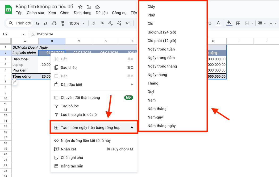Click the move-to-folder icon
Image resolution: width=279 pixels, height=177 pixels.
(x=89, y=7)
